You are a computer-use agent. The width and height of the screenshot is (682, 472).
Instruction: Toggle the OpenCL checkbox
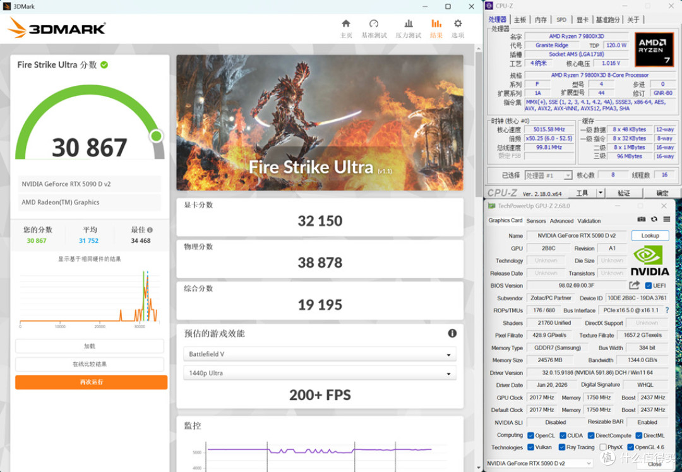pyautogui.click(x=530, y=435)
